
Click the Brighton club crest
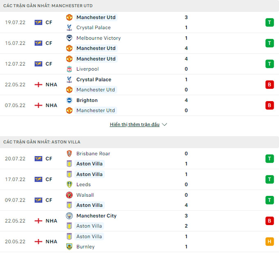[69, 100]
